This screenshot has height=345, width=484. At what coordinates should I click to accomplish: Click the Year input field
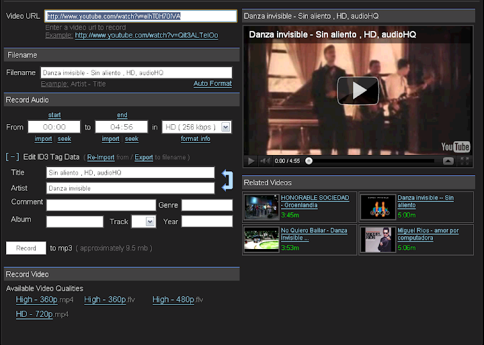(207, 221)
